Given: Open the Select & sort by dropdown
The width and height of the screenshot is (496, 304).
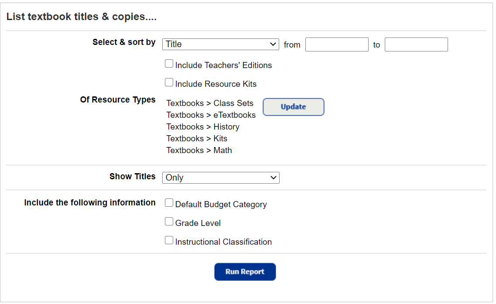Looking at the screenshot, I should 220,44.
